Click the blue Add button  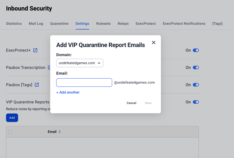pyautogui.click(x=12, y=118)
